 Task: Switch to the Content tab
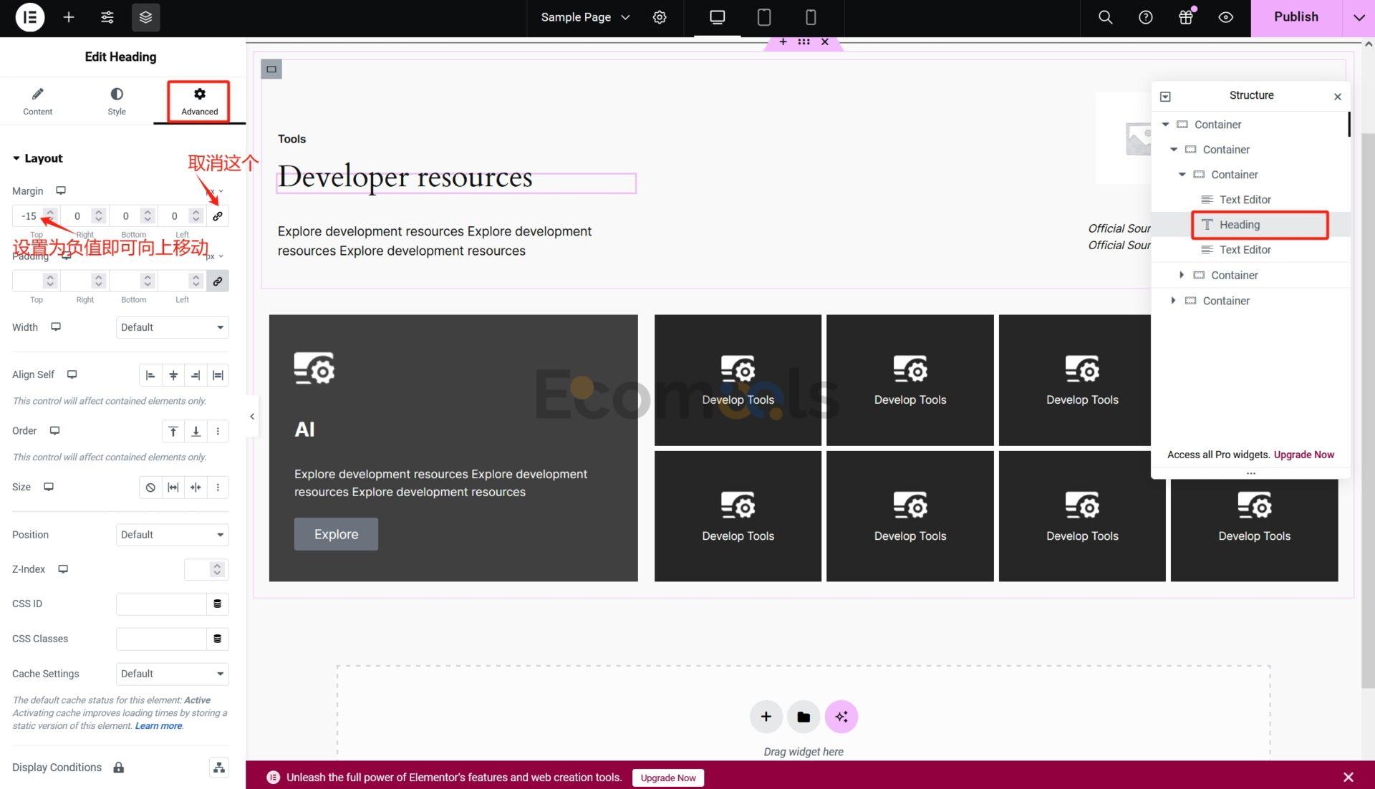37,102
